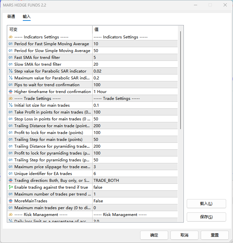Click the 保存(S) button
Screen dimensions: 233x243
pos(206,217)
